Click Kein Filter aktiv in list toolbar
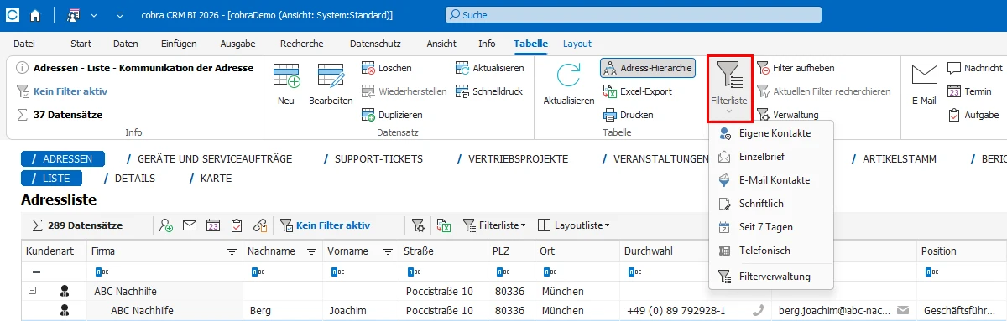 [325, 225]
